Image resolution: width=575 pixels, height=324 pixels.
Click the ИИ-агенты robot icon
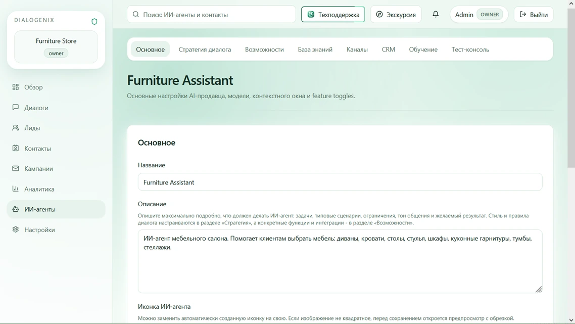(x=15, y=209)
